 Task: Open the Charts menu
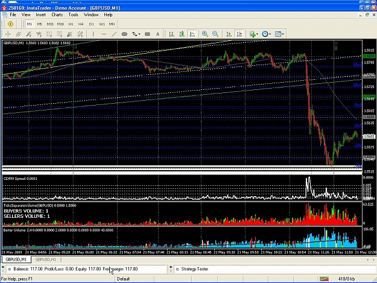click(x=57, y=14)
